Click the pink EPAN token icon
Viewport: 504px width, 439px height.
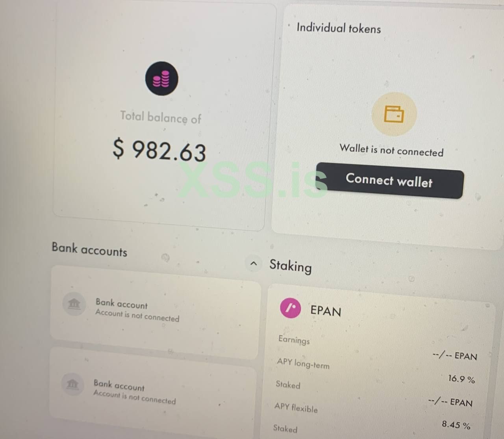pyautogui.click(x=291, y=308)
